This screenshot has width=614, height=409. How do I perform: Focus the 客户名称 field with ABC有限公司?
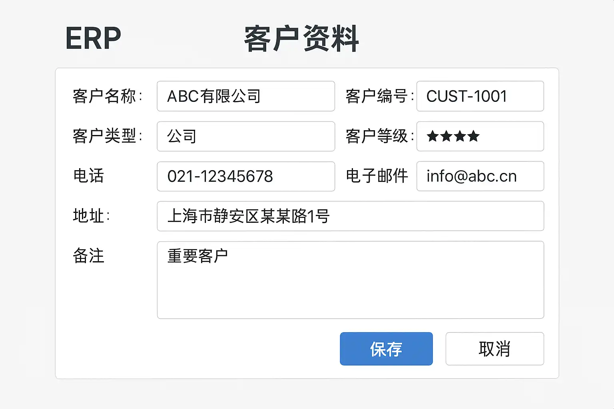[x=245, y=96]
